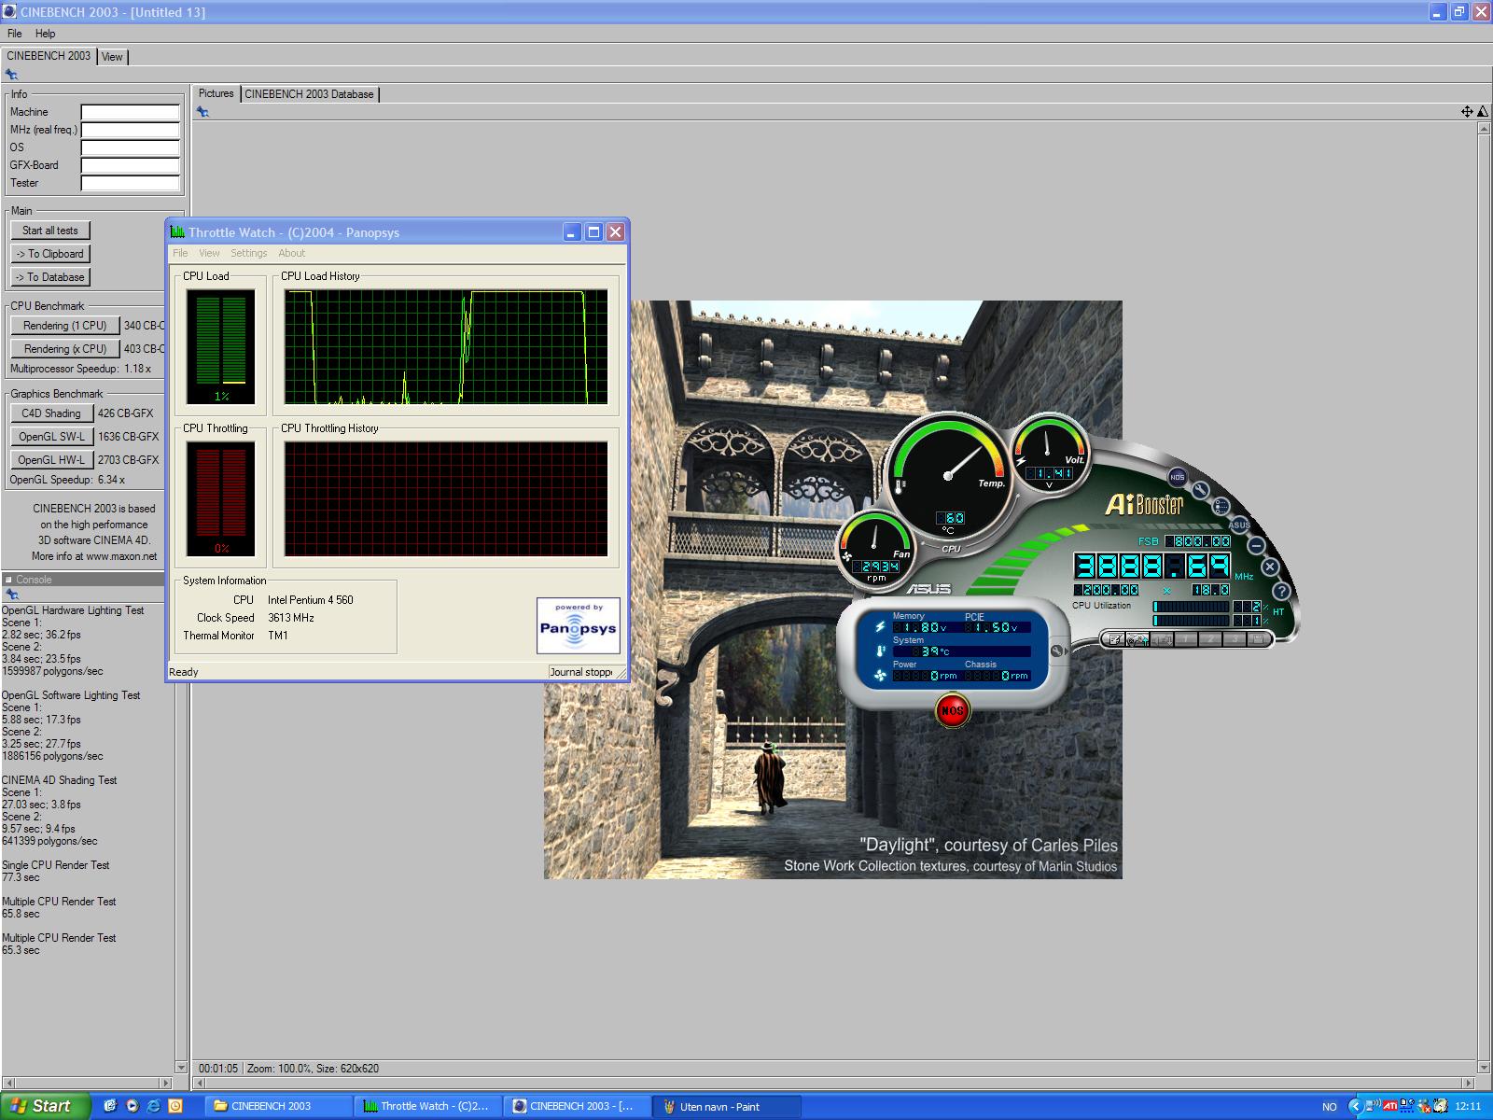Click the media player quick launch icon
This screenshot has height=1120, width=1493.
[x=132, y=1106]
